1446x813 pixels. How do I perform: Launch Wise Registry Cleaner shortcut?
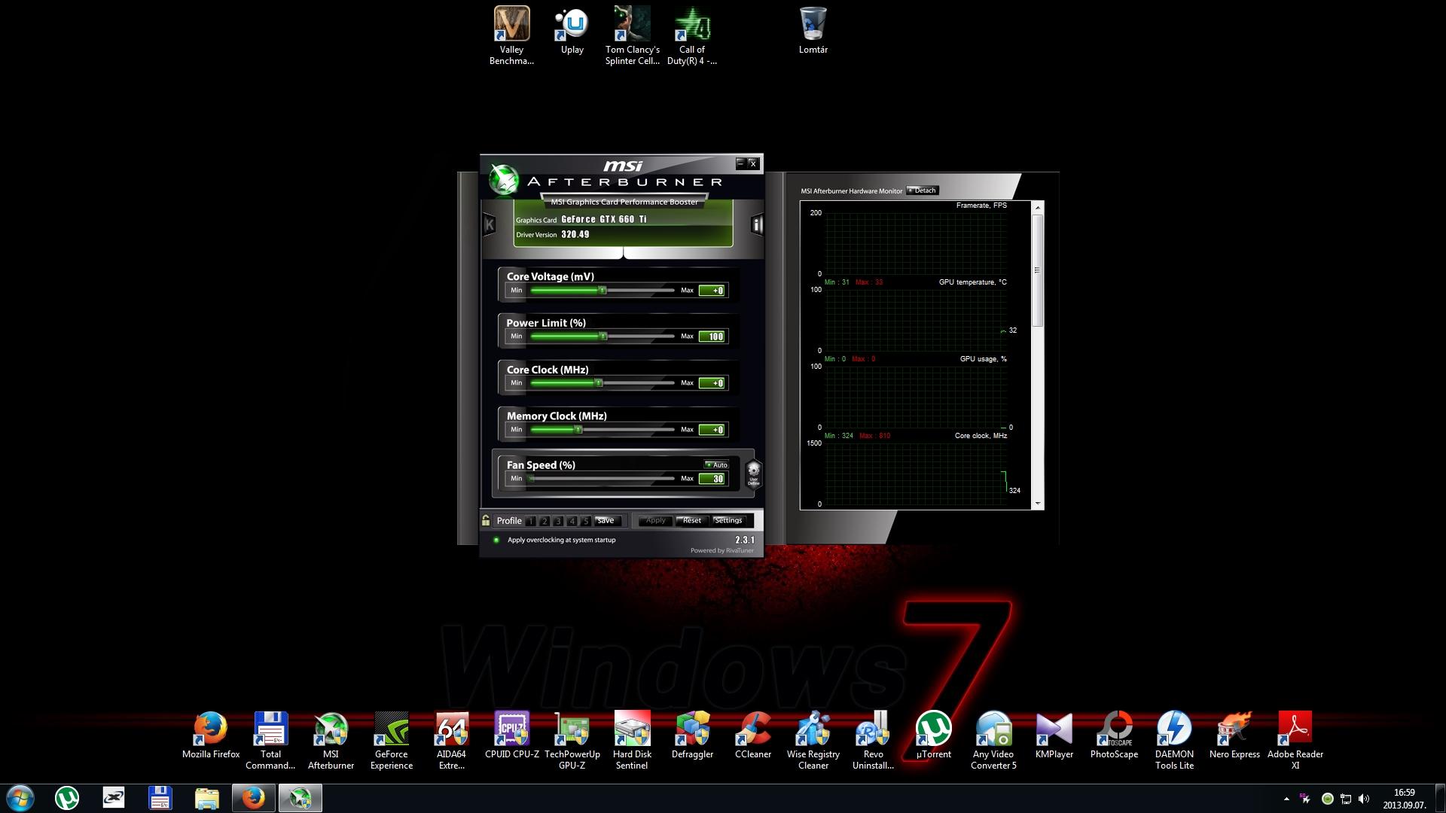pyautogui.click(x=813, y=741)
